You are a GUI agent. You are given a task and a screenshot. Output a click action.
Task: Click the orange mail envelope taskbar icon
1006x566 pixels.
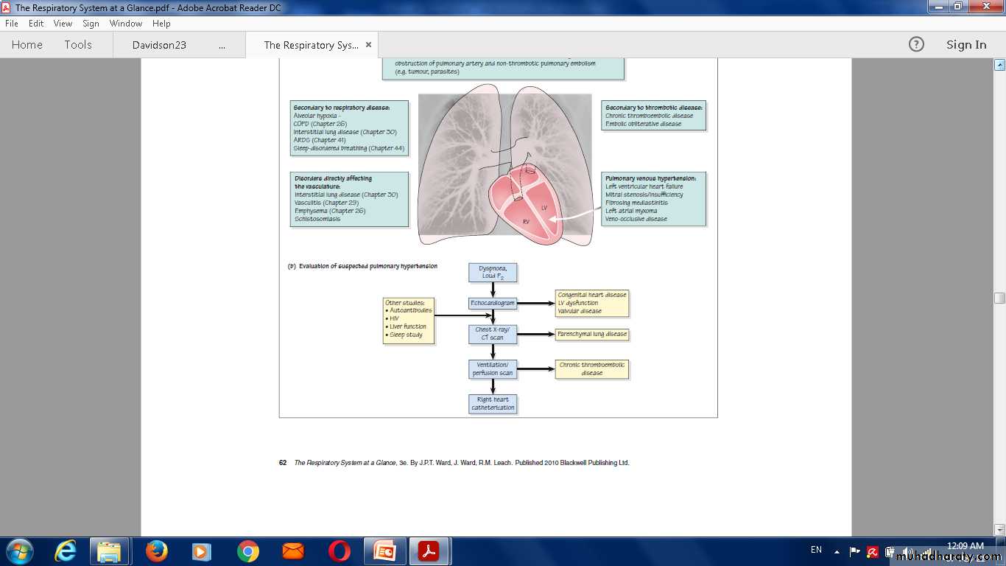click(293, 551)
